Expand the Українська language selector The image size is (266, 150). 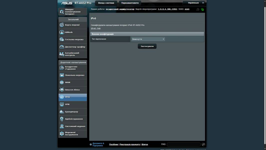pos(194,3)
